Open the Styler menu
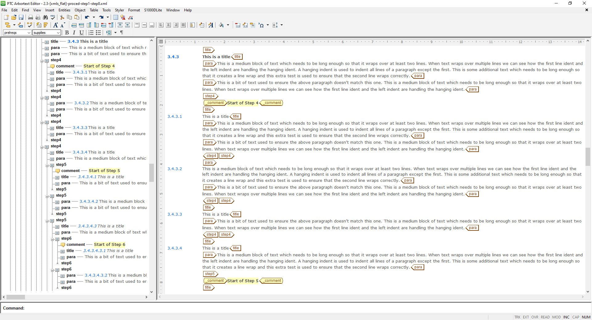 119,10
